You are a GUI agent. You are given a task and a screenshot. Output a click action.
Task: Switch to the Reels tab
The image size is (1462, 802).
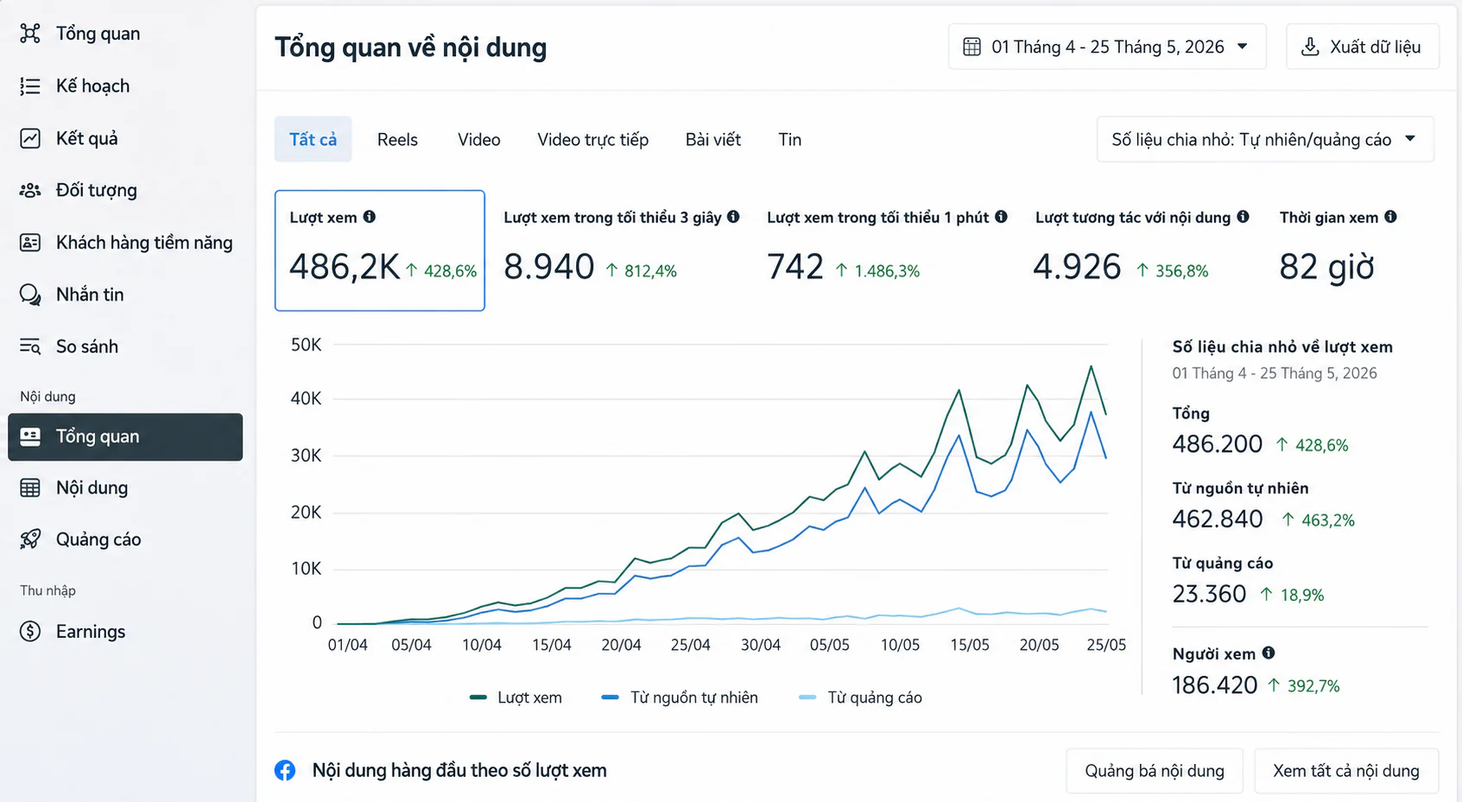[x=397, y=140]
